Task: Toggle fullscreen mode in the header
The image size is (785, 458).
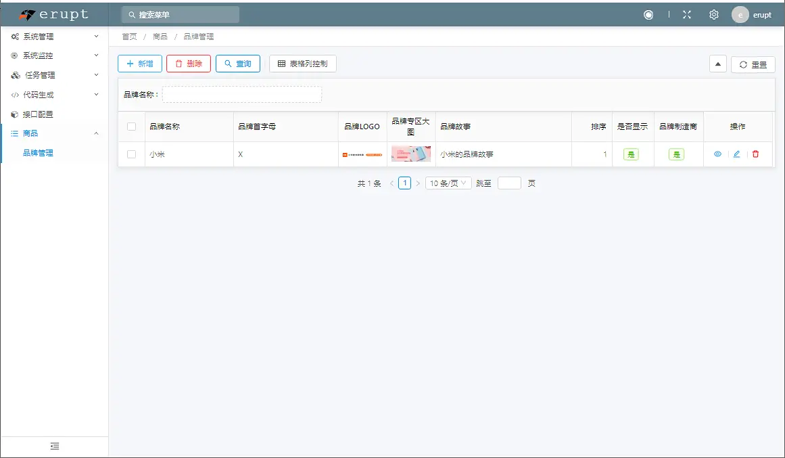Action: (687, 14)
